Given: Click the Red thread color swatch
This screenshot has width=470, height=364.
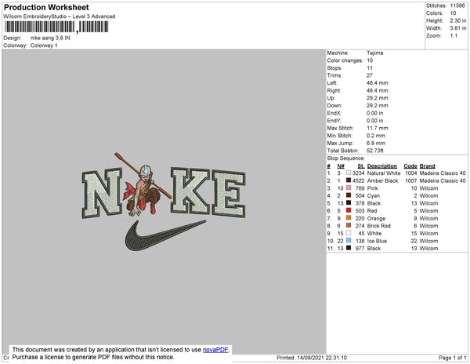Looking at the screenshot, I should (349, 210).
